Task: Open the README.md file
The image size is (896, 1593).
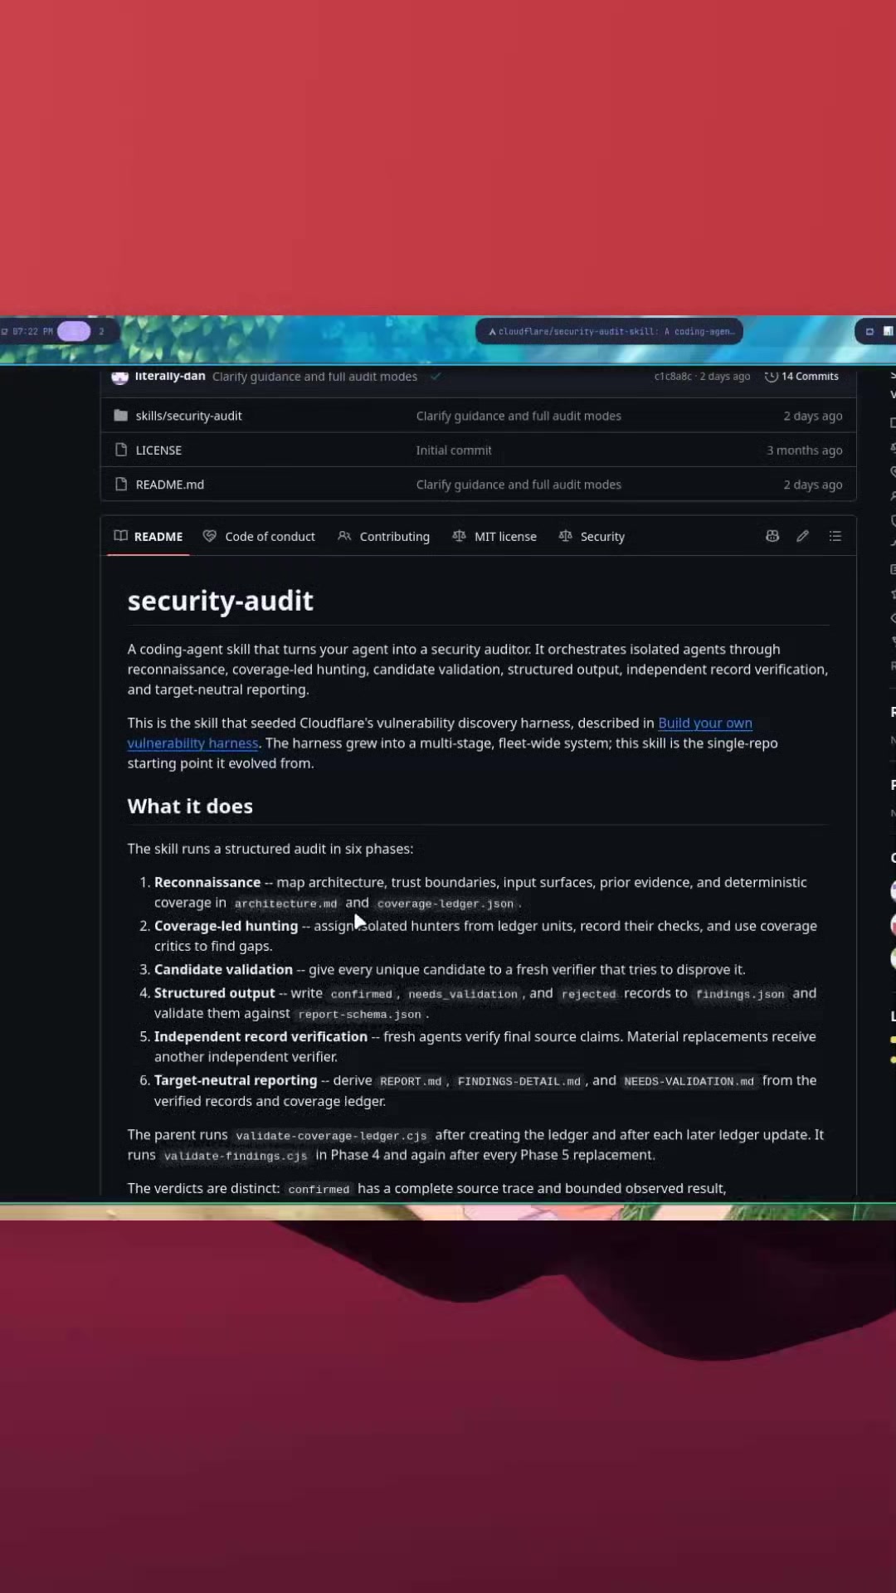Action: coord(169,484)
